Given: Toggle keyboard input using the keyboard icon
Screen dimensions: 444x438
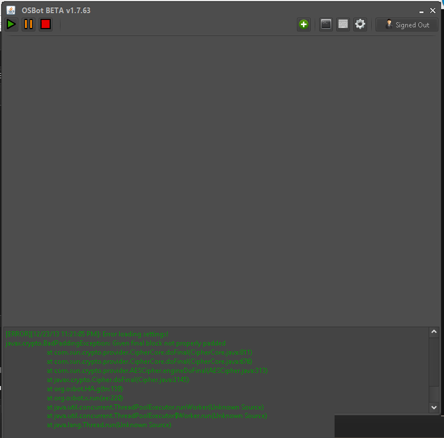Looking at the screenshot, I should click(x=343, y=25).
